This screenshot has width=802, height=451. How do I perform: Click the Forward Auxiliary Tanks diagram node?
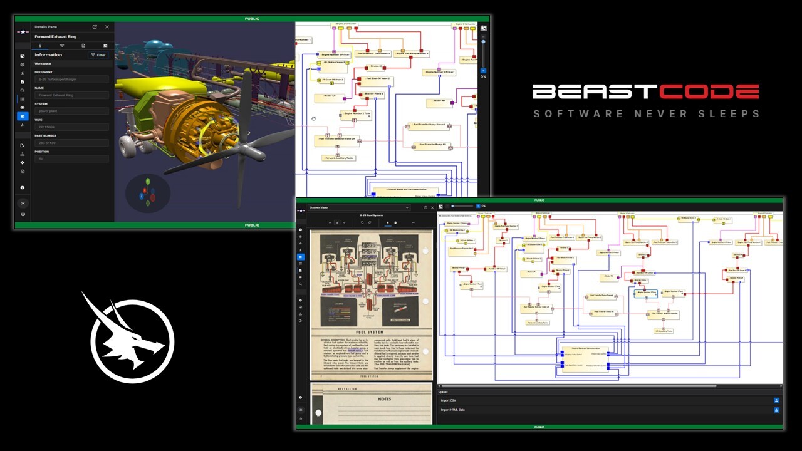pyautogui.click(x=339, y=158)
